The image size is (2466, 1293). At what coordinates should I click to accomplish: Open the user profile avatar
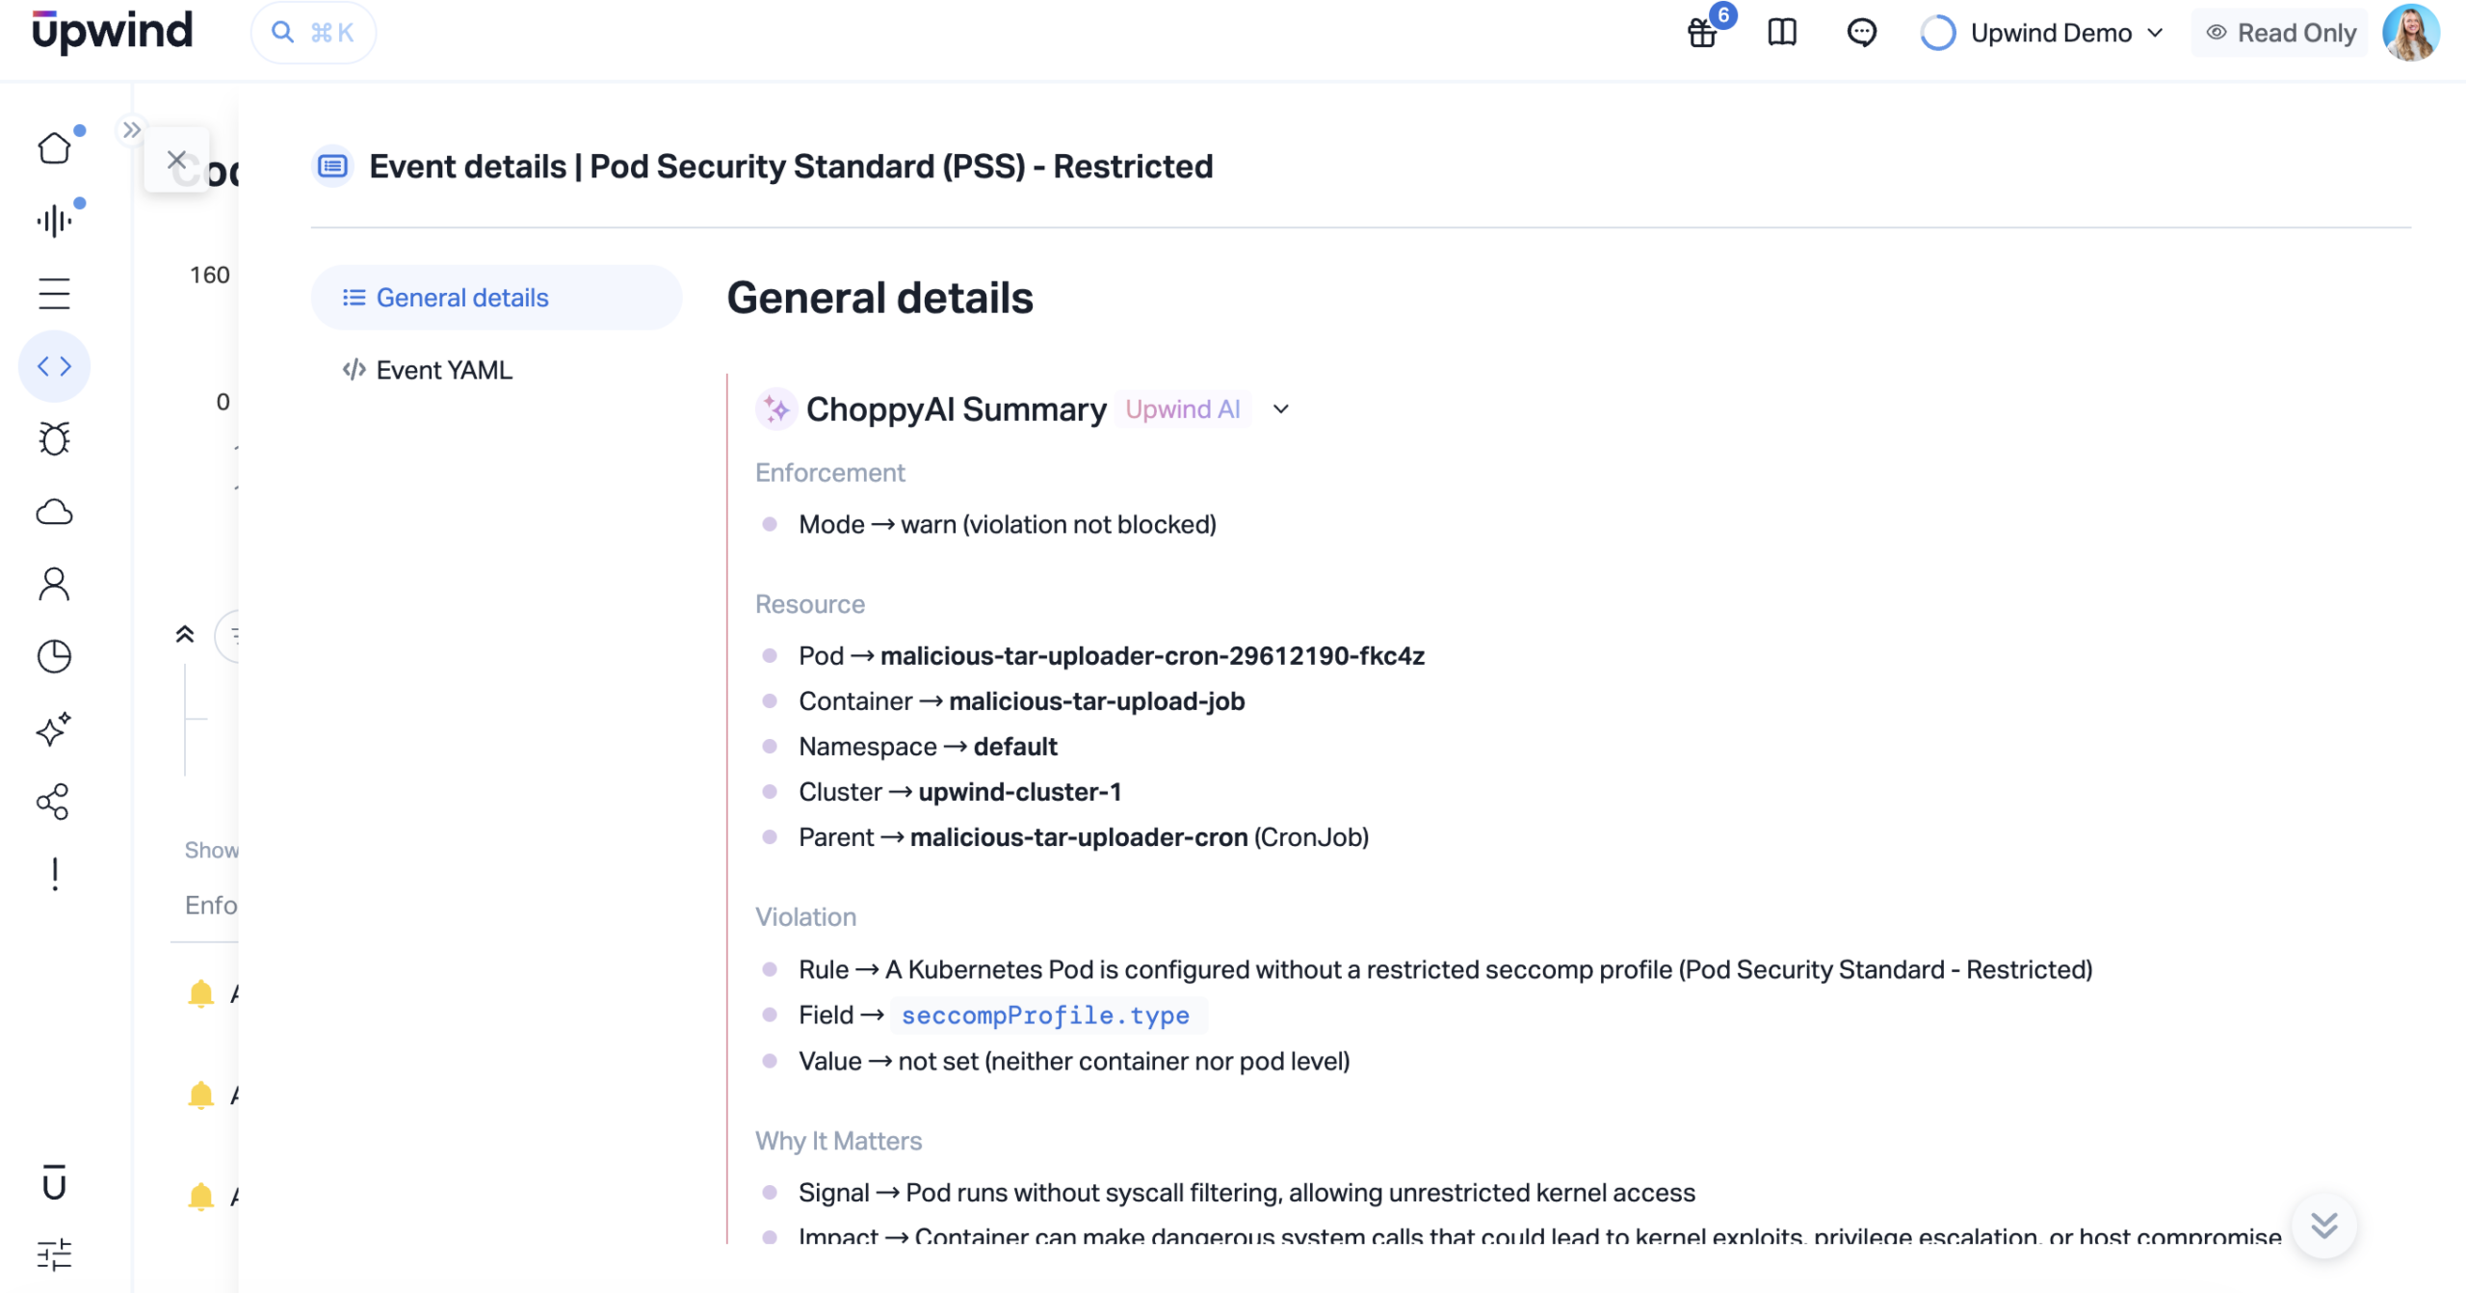pos(2411,33)
